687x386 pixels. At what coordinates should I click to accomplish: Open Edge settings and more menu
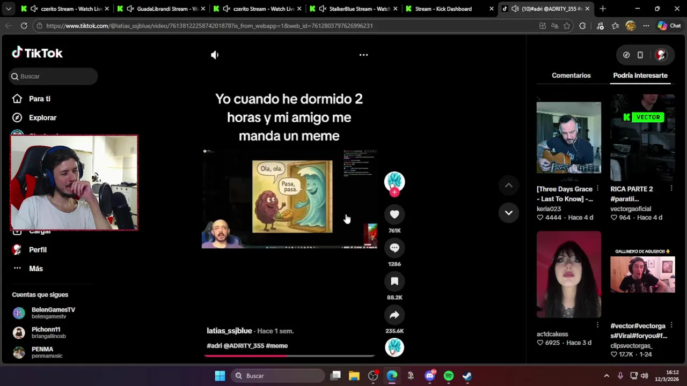[x=646, y=26]
